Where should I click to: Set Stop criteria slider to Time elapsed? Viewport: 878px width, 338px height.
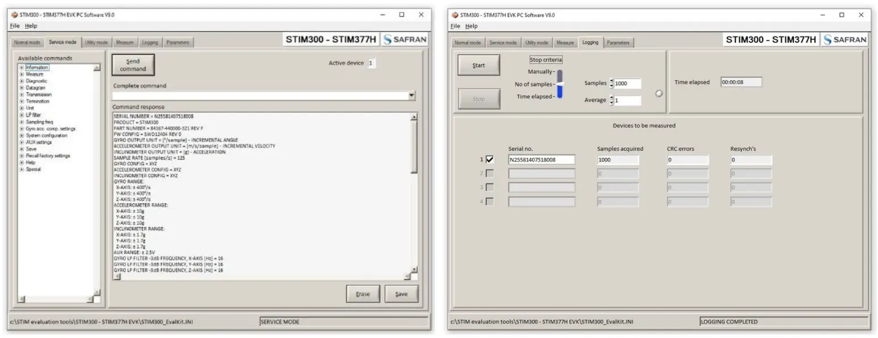point(560,97)
